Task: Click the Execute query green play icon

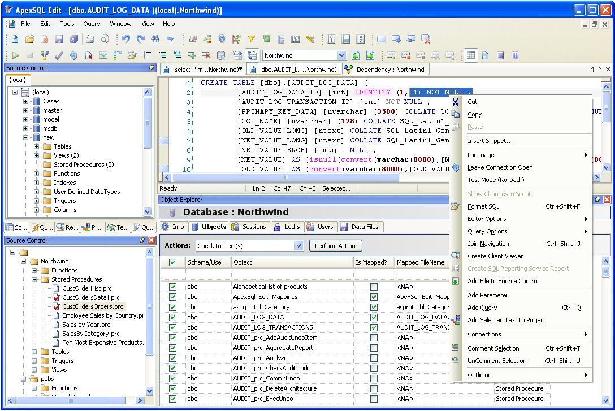Action: coord(15,55)
